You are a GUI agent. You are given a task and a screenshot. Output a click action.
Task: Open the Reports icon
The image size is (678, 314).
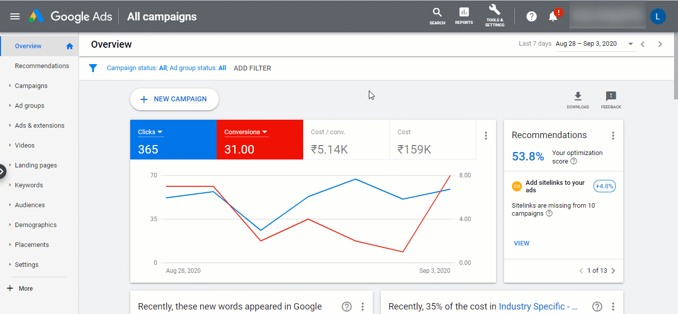[x=464, y=15]
